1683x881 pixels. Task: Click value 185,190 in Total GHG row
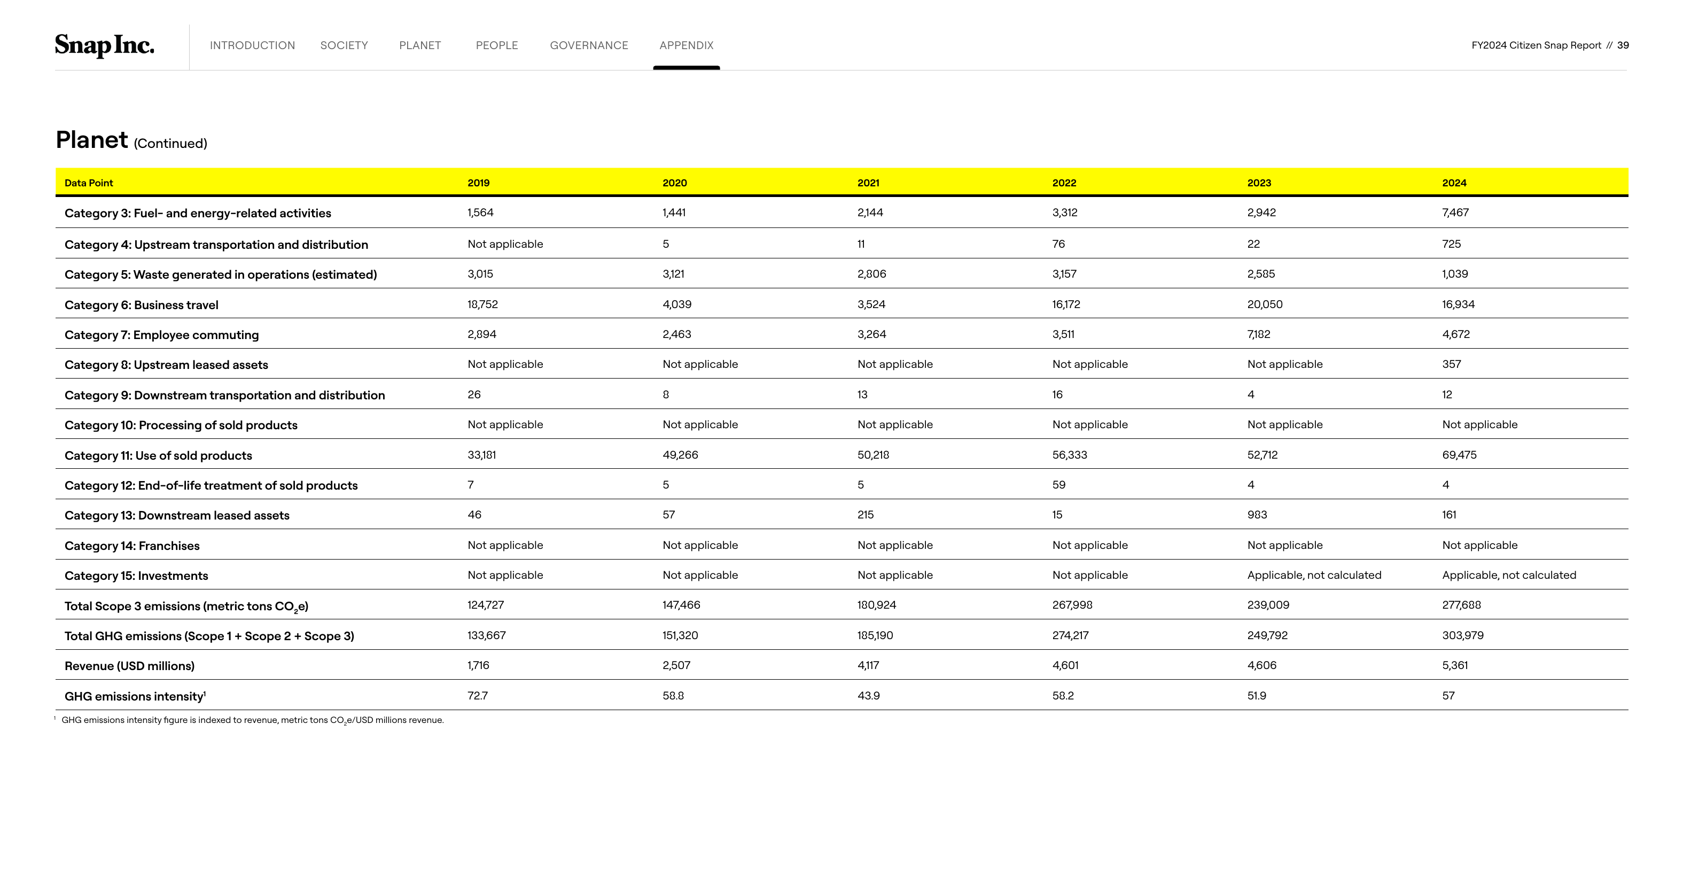[875, 636]
